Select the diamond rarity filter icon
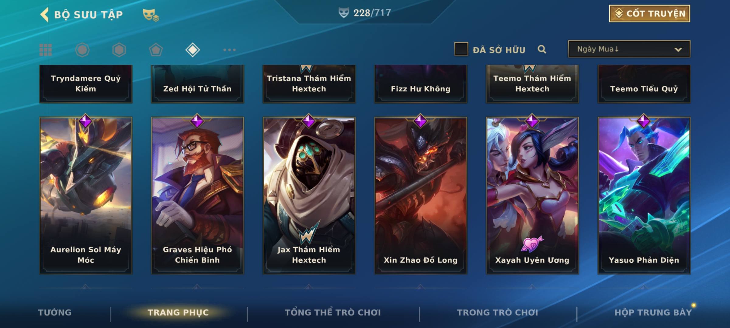 [x=193, y=50]
